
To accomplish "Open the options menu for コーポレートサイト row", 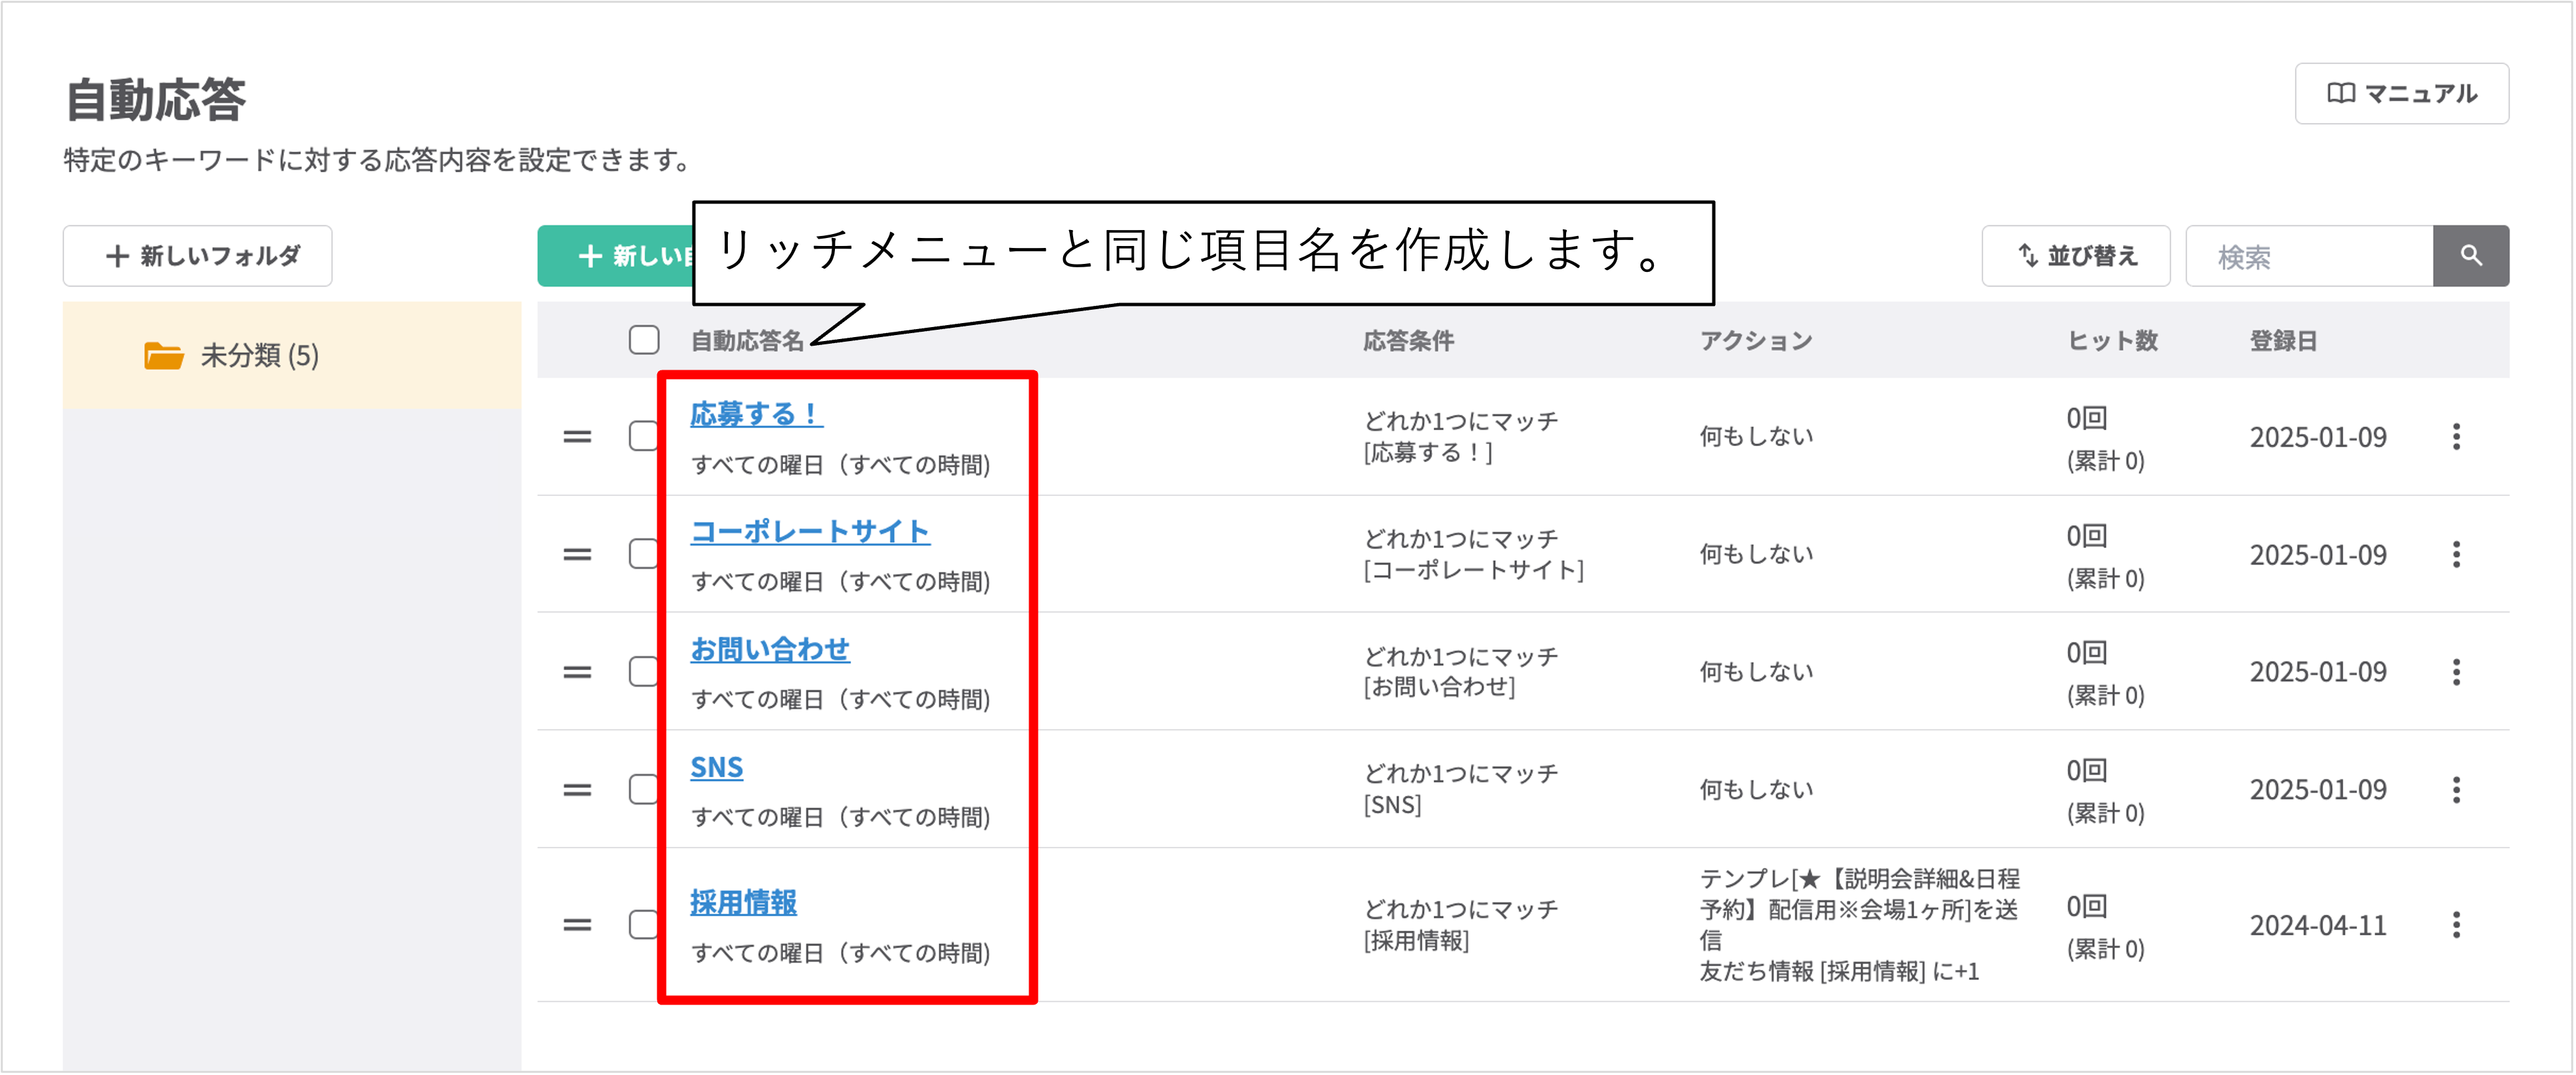I will (x=2458, y=554).
